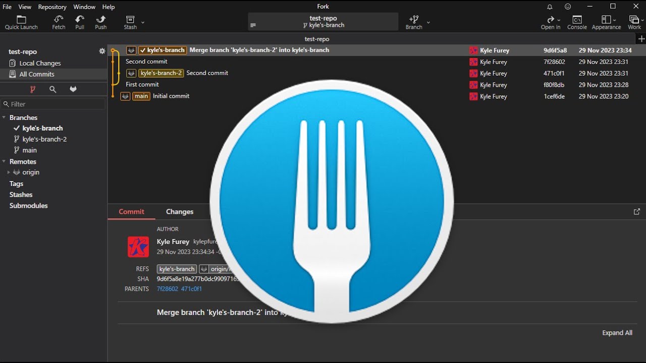The height and width of the screenshot is (363, 646).
Task: Open Appearance layout options
Action: click(606, 22)
